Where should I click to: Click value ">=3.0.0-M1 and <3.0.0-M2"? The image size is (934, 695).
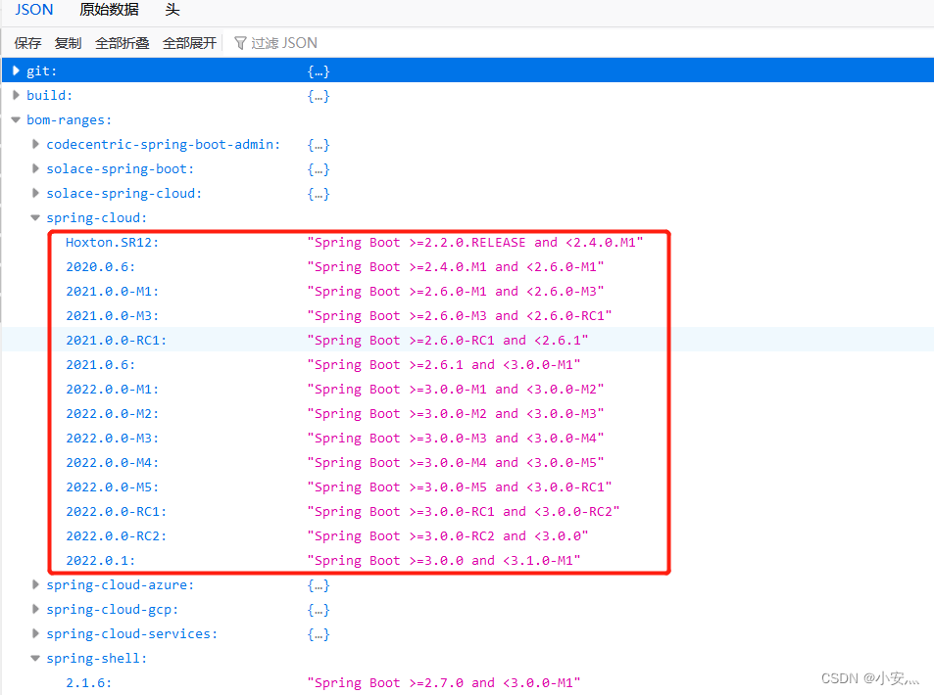pyautogui.click(x=456, y=390)
